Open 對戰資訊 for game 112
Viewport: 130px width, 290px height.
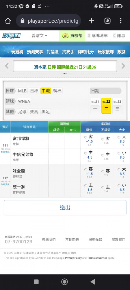(5, 184)
